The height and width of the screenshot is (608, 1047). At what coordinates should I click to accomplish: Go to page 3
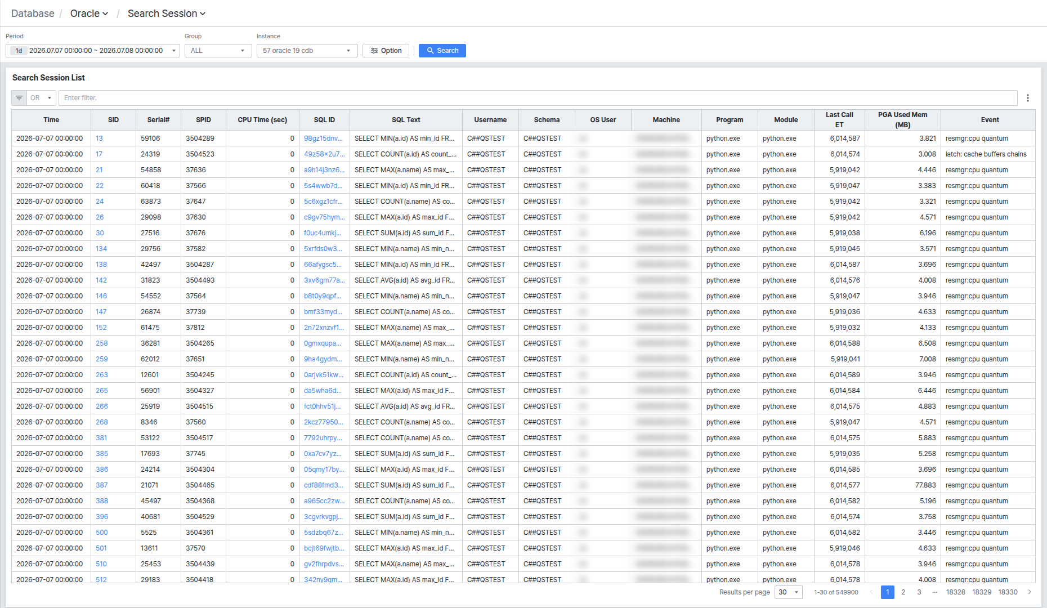pos(919,592)
